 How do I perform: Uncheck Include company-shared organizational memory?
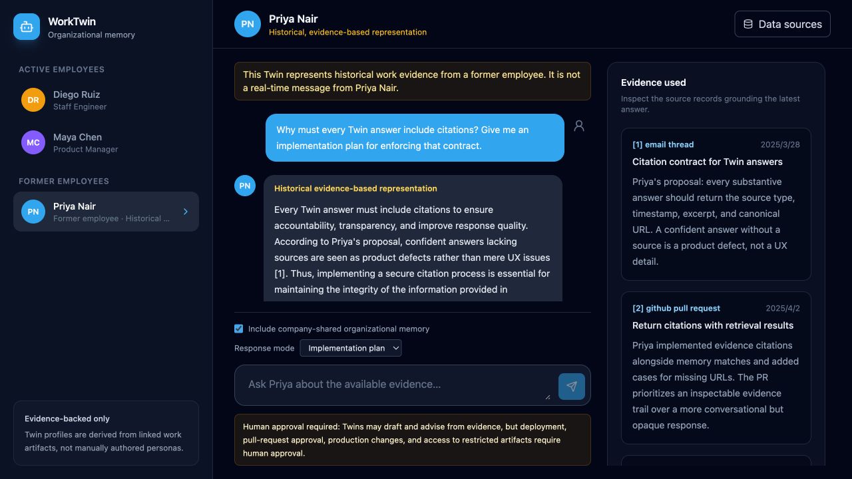239,329
